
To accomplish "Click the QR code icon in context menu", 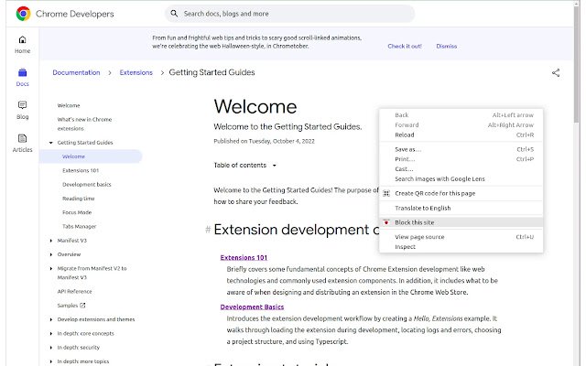I will point(386,193).
